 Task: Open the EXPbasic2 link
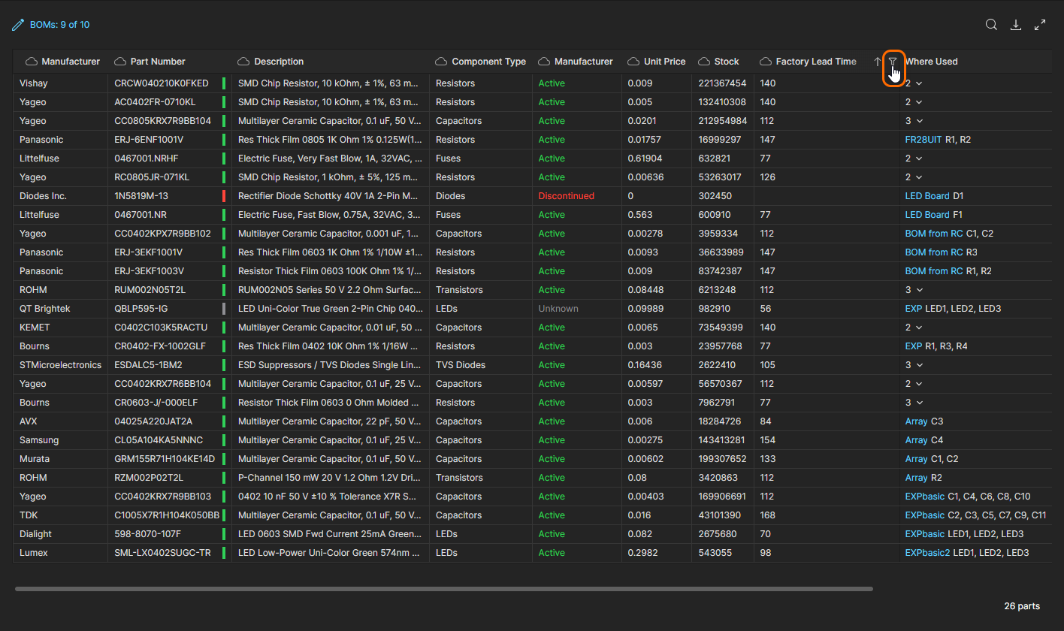(928, 553)
